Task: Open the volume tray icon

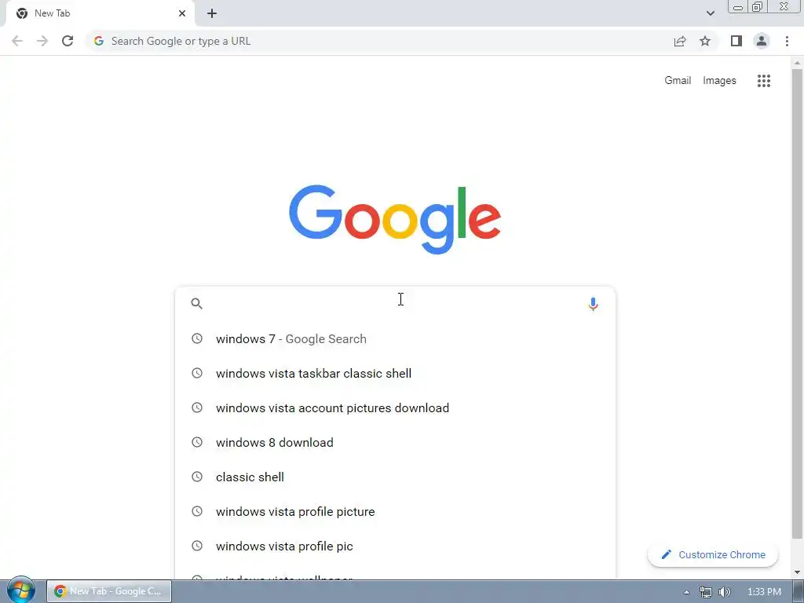Action: point(725,592)
